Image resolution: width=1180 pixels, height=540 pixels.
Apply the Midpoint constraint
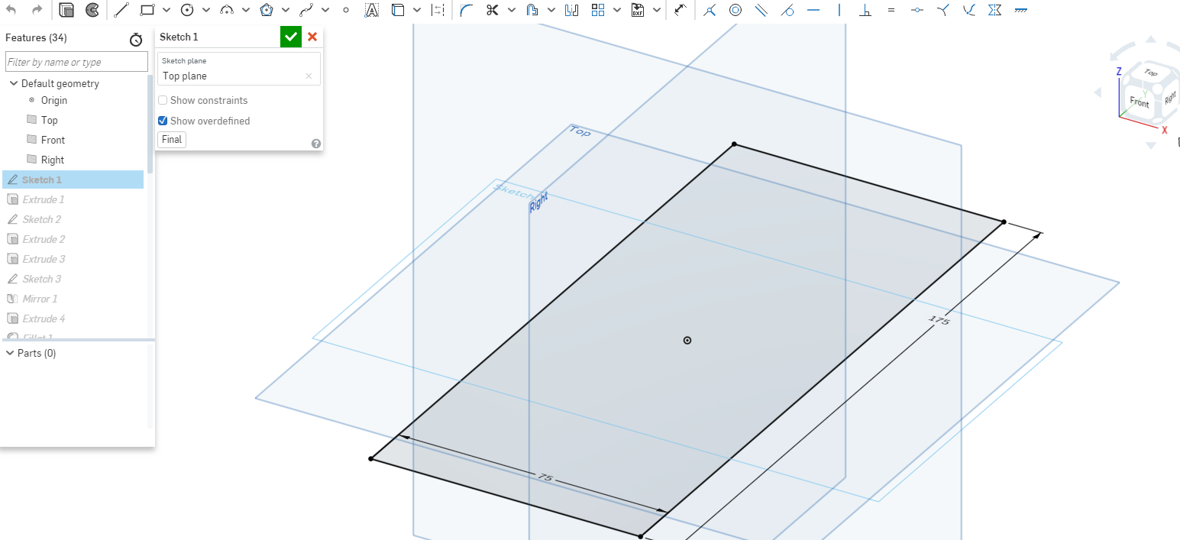917,10
